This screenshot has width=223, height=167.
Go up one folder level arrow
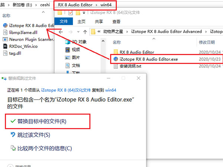85,32
